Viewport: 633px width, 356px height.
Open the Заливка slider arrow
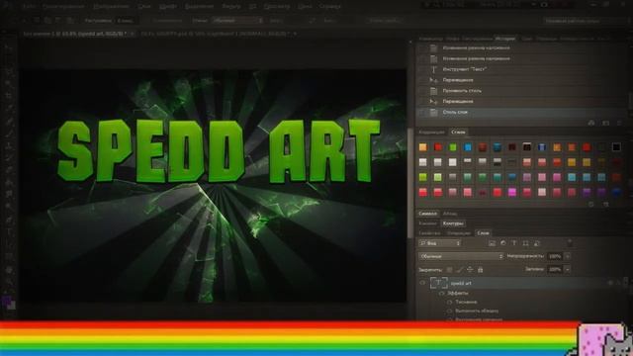(x=567, y=269)
